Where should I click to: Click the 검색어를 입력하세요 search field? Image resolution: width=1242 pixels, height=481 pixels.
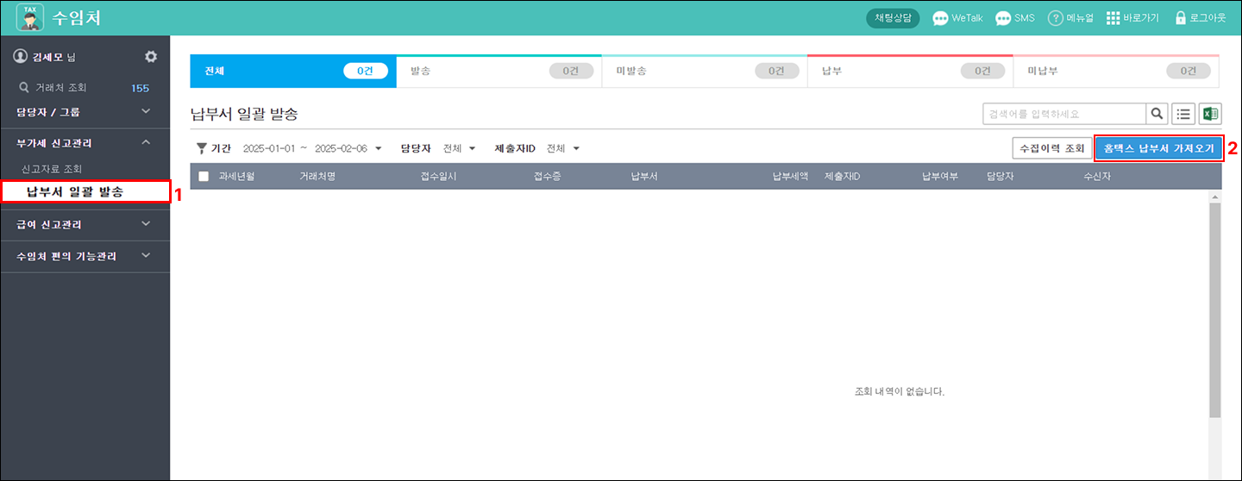tap(1063, 114)
